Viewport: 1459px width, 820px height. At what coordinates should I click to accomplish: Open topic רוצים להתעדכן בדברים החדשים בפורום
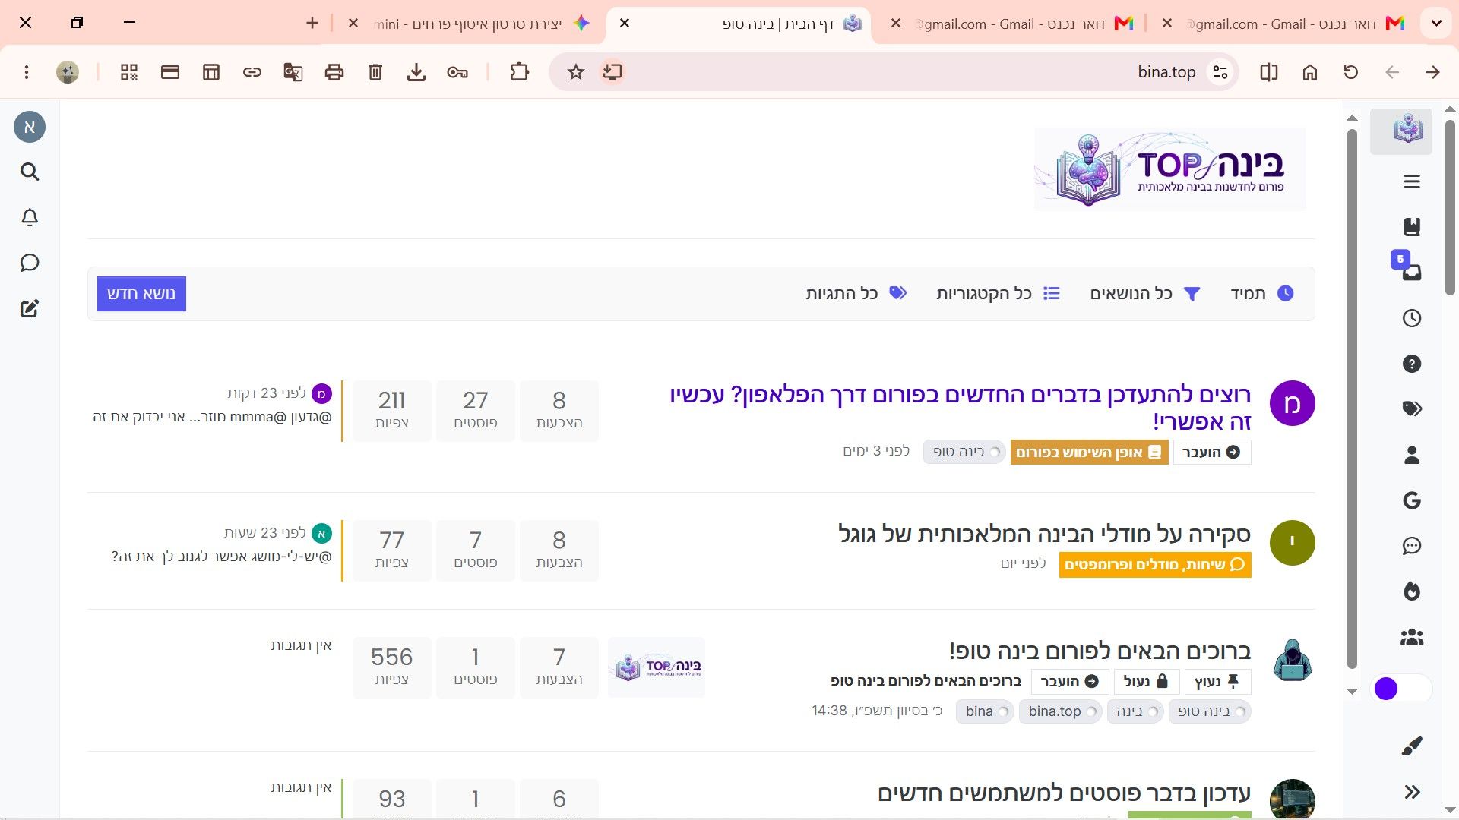pos(961,408)
